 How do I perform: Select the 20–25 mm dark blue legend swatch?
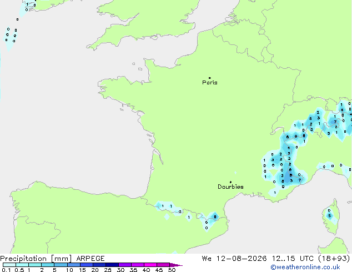99,265
